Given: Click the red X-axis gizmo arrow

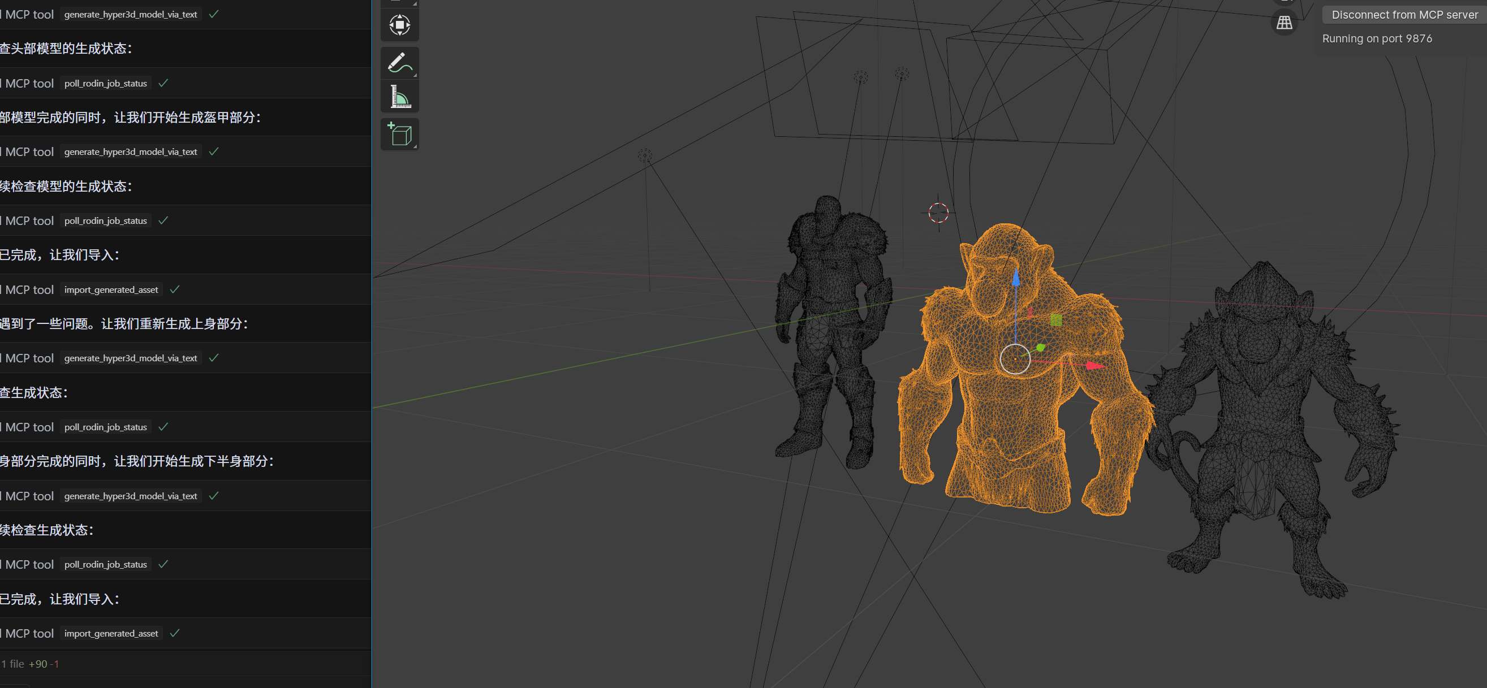Looking at the screenshot, I should [1093, 365].
